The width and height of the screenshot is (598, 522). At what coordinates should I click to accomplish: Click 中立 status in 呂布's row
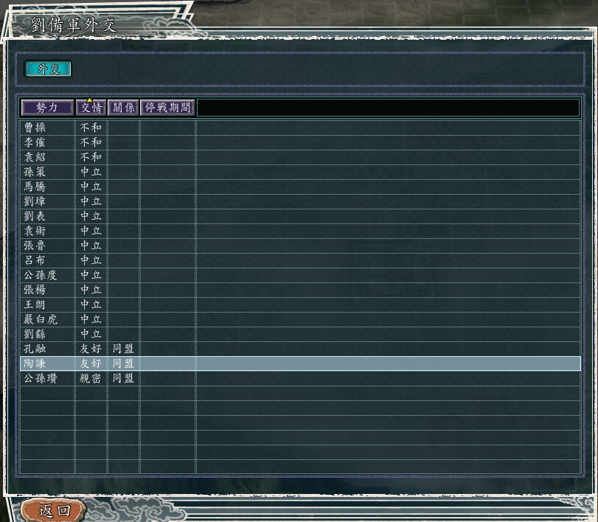tap(91, 260)
